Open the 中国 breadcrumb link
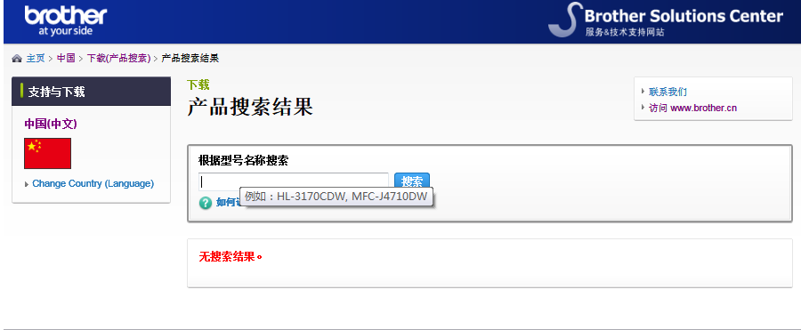Viewport: 801px width, 330px height. [66, 58]
